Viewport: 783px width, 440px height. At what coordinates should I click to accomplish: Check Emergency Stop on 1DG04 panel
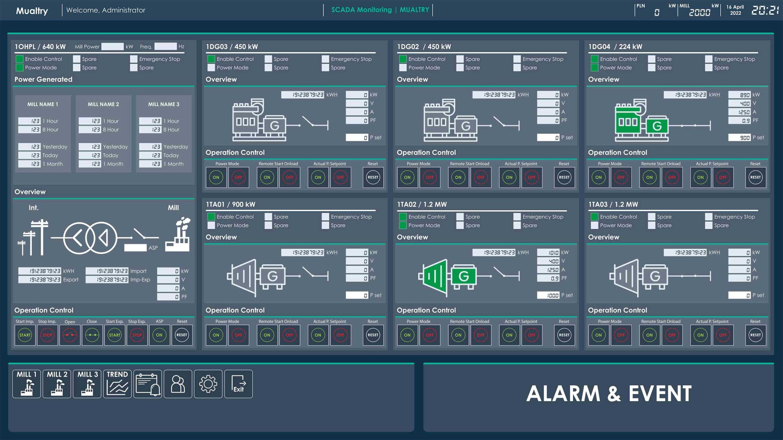709,59
